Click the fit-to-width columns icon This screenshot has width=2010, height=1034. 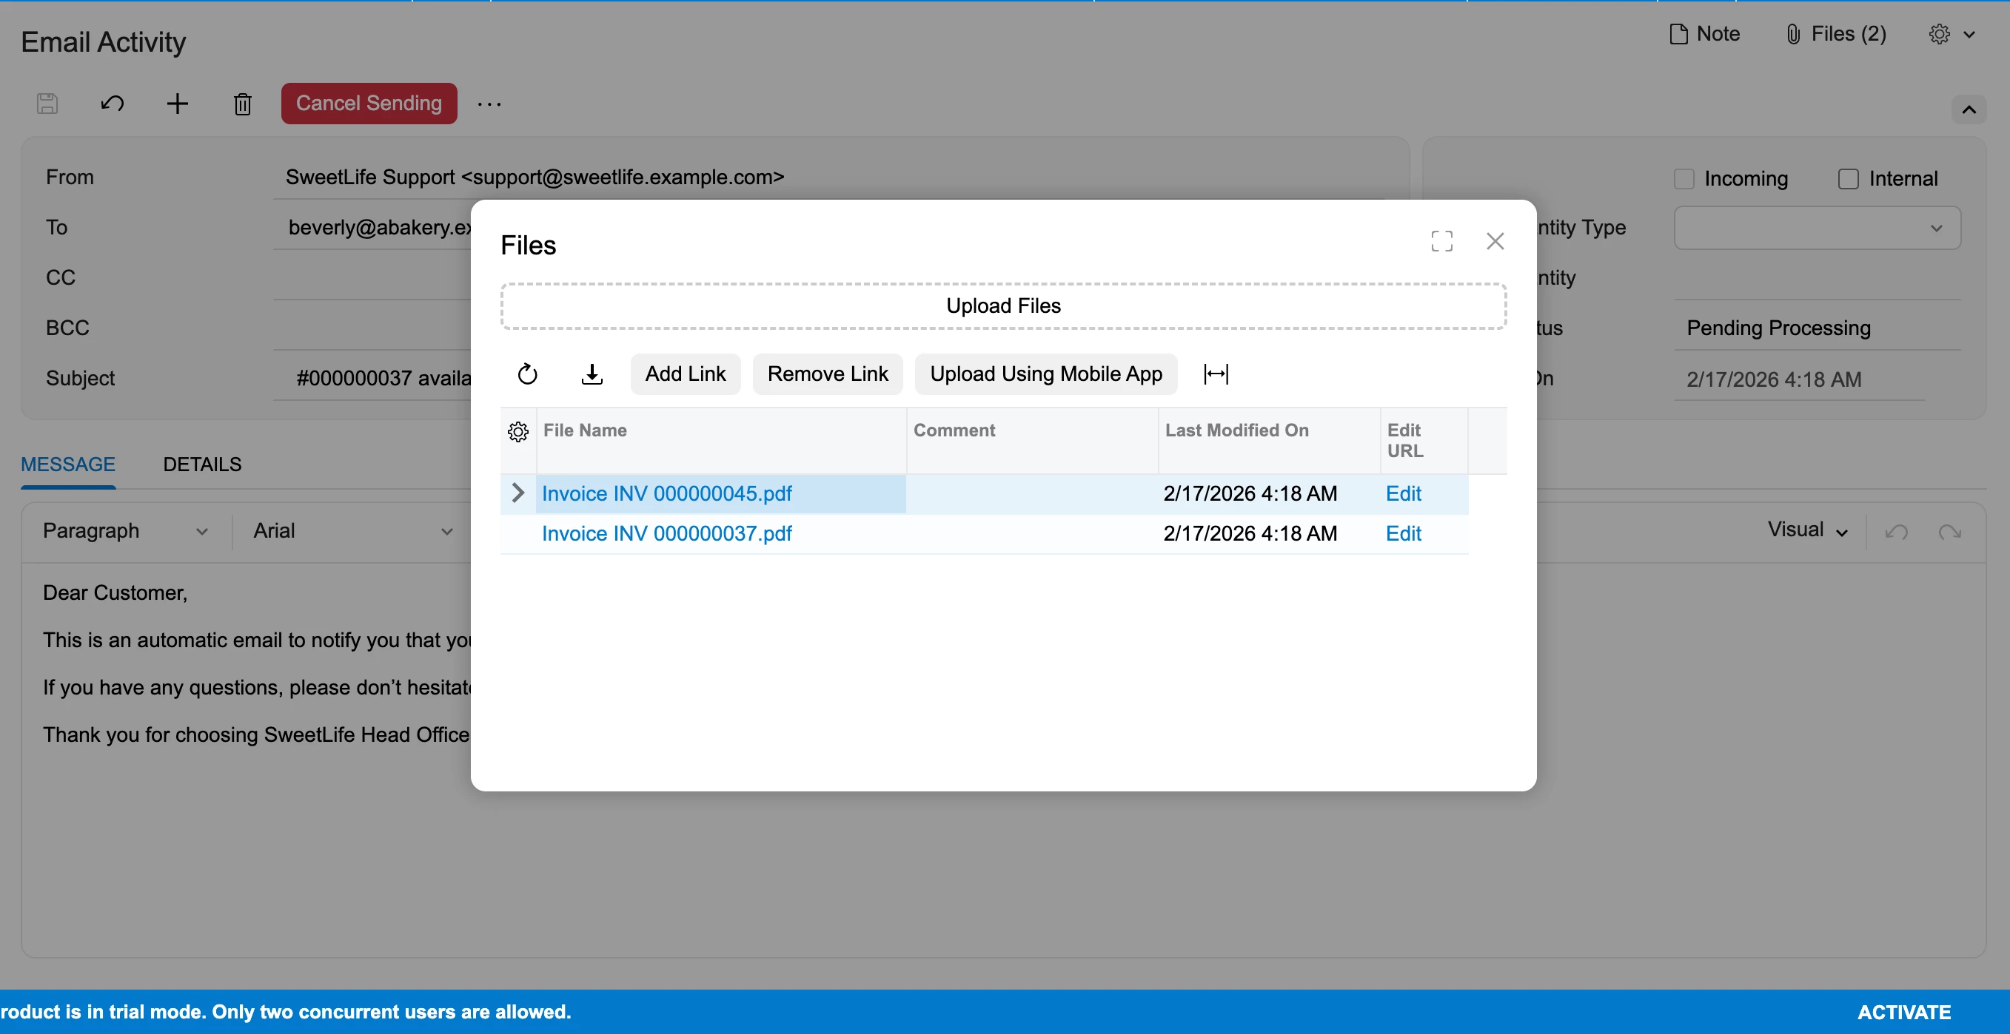[1216, 374]
